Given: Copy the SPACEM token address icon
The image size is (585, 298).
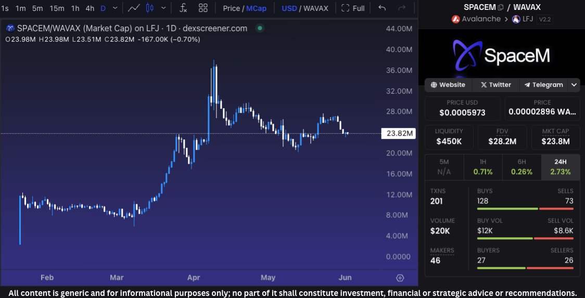Looking at the screenshot, I should [x=501, y=7].
